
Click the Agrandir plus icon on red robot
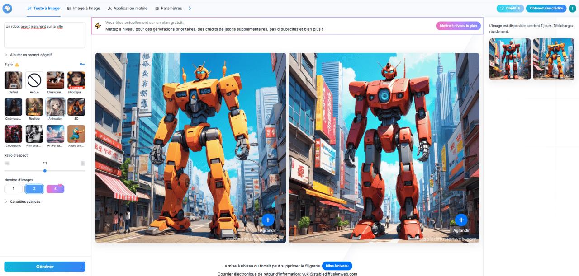tap(461, 220)
